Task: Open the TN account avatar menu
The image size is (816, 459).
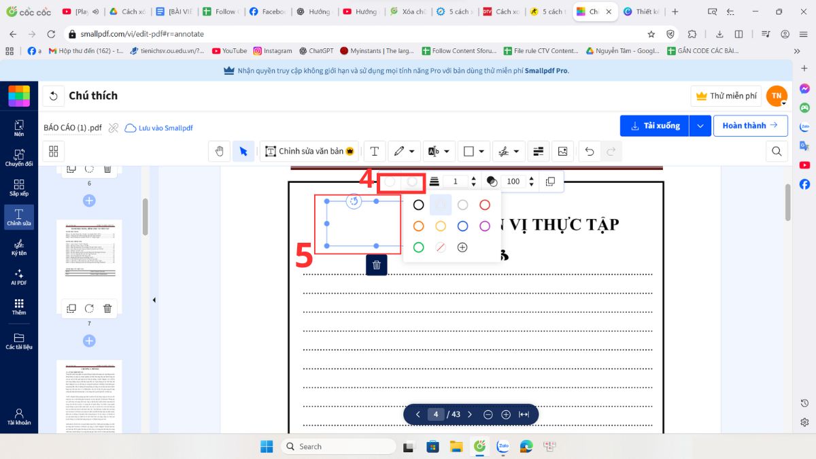Action: coord(777,96)
